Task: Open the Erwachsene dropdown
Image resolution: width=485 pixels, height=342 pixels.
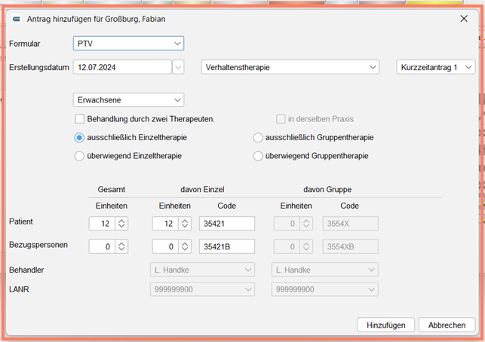Action: tap(128, 100)
